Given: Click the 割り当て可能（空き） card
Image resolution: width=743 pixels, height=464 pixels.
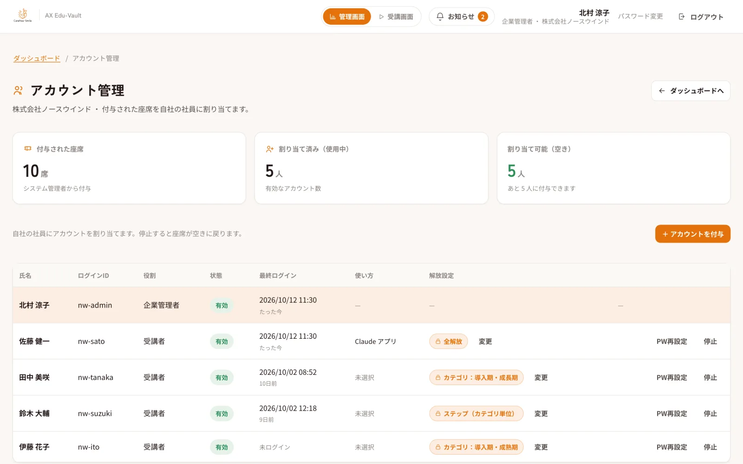Looking at the screenshot, I should pyautogui.click(x=613, y=168).
